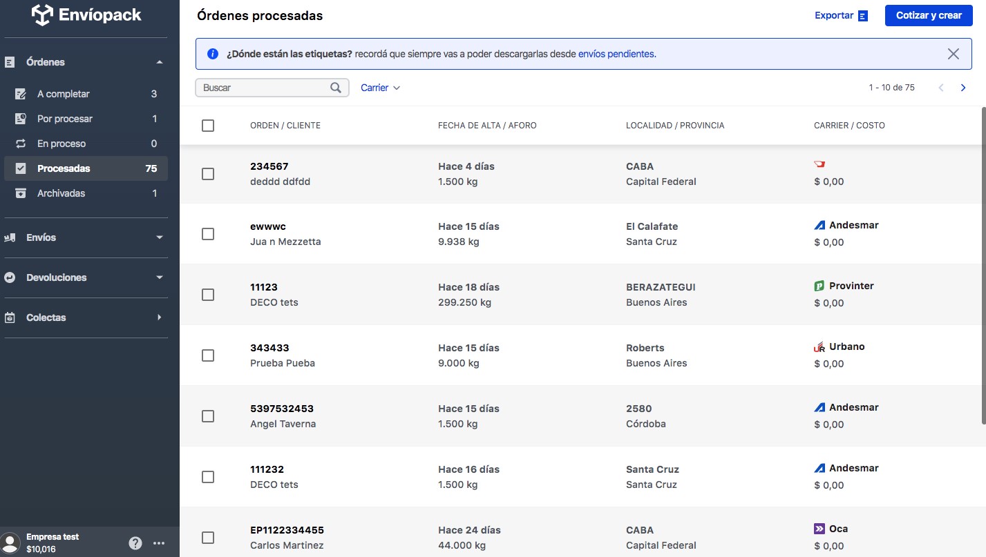Open order 5397532453
The width and height of the screenshot is (986, 557).
[x=282, y=409]
